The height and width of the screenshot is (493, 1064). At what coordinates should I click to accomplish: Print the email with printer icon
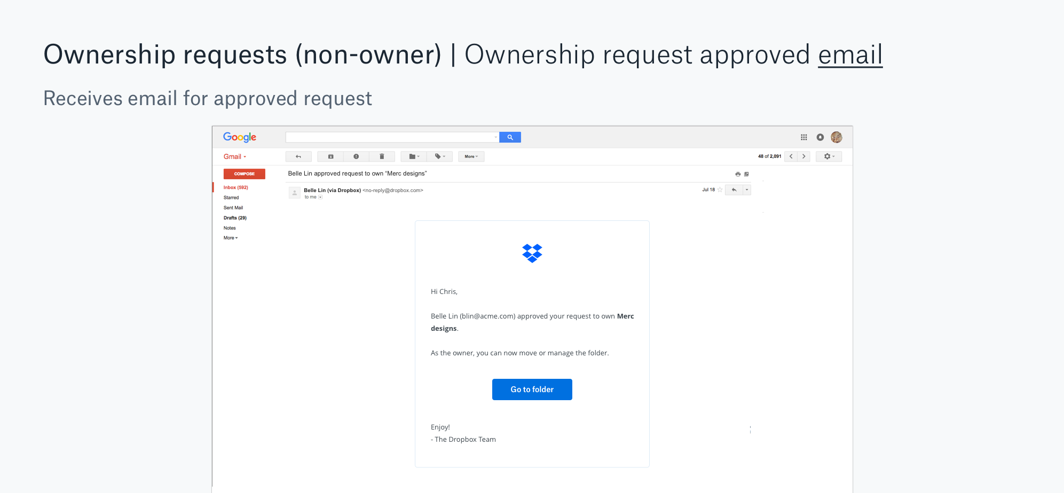pos(738,174)
